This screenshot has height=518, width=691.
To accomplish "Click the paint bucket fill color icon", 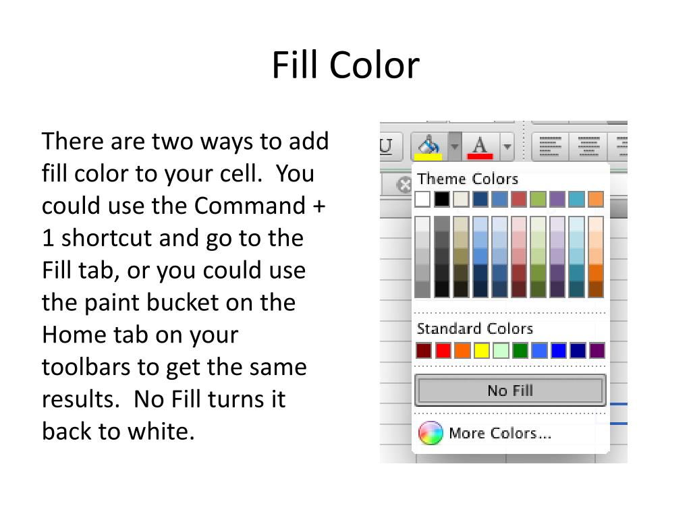I will [x=429, y=146].
